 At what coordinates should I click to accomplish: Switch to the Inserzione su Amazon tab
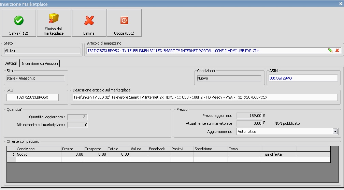click(x=40, y=64)
